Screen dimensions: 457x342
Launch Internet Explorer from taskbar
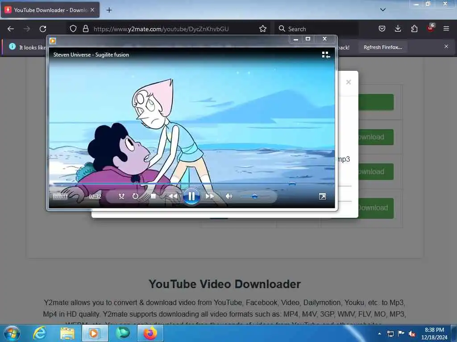40,333
